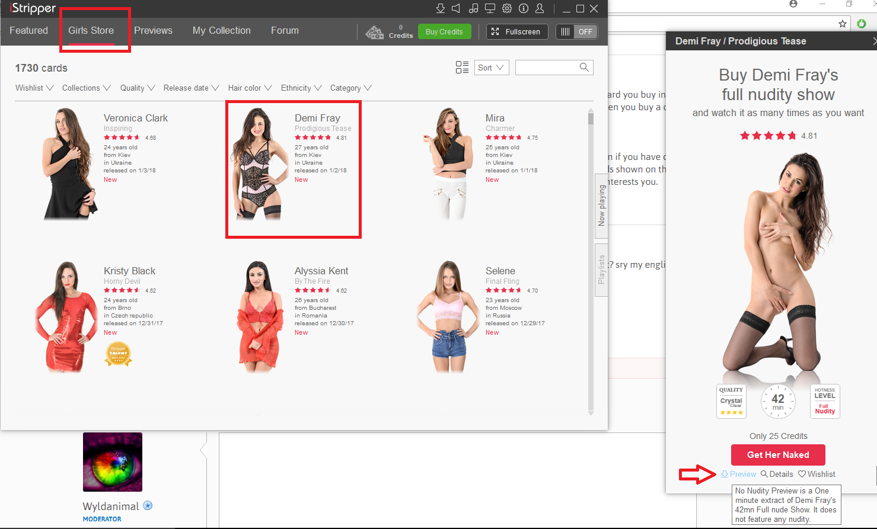
Task: Click the moderator badge beside Wyldanimal
Action: click(x=148, y=506)
